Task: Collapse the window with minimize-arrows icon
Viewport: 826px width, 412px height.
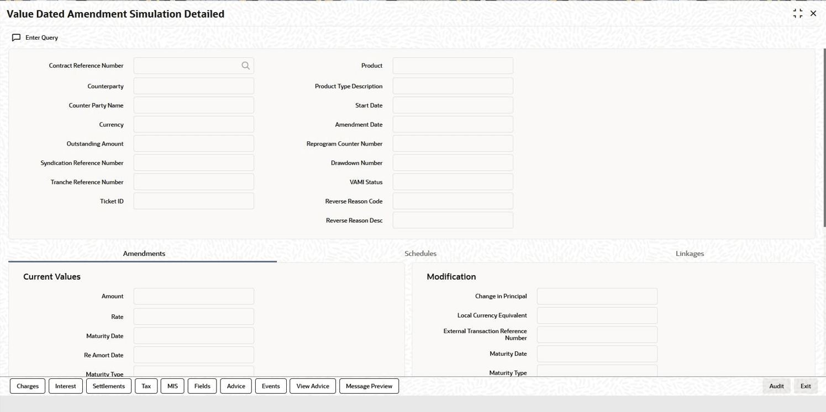Action: [797, 13]
